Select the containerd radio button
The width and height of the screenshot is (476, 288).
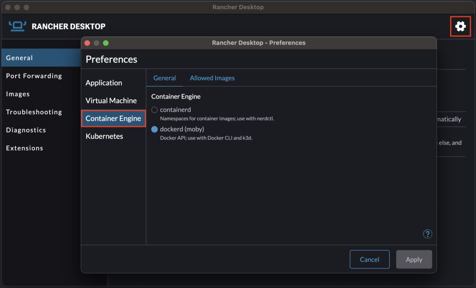pyautogui.click(x=155, y=110)
